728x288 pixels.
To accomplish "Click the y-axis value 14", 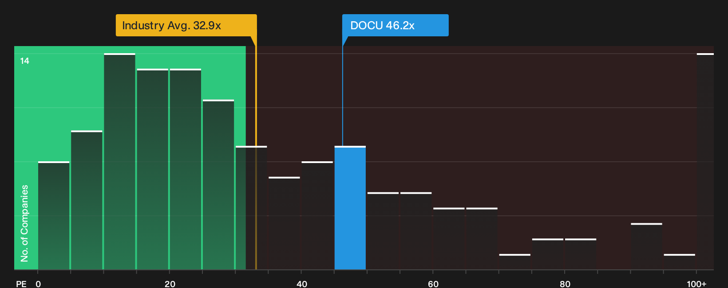I will pos(25,61).
